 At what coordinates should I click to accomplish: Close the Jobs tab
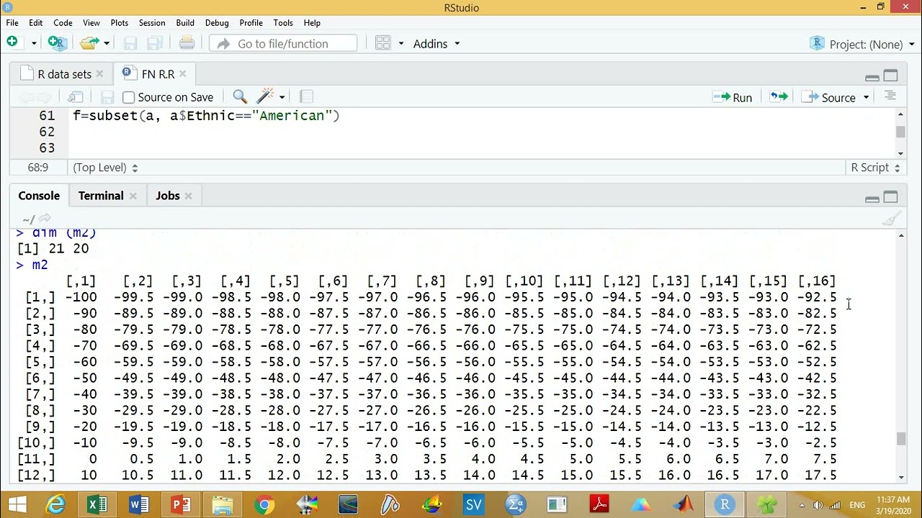189,196
